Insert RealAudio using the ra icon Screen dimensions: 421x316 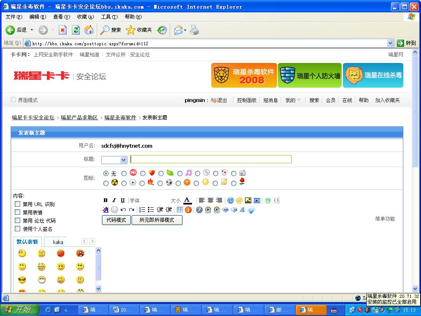pos(234,210)
